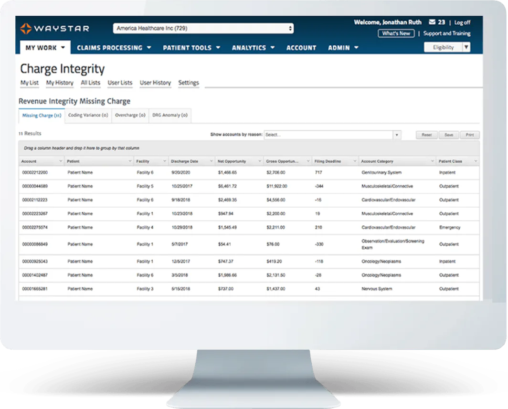This screenshot has height=409, width=508.
Task: Click the What's New button
Action: (x=396, y=33)
